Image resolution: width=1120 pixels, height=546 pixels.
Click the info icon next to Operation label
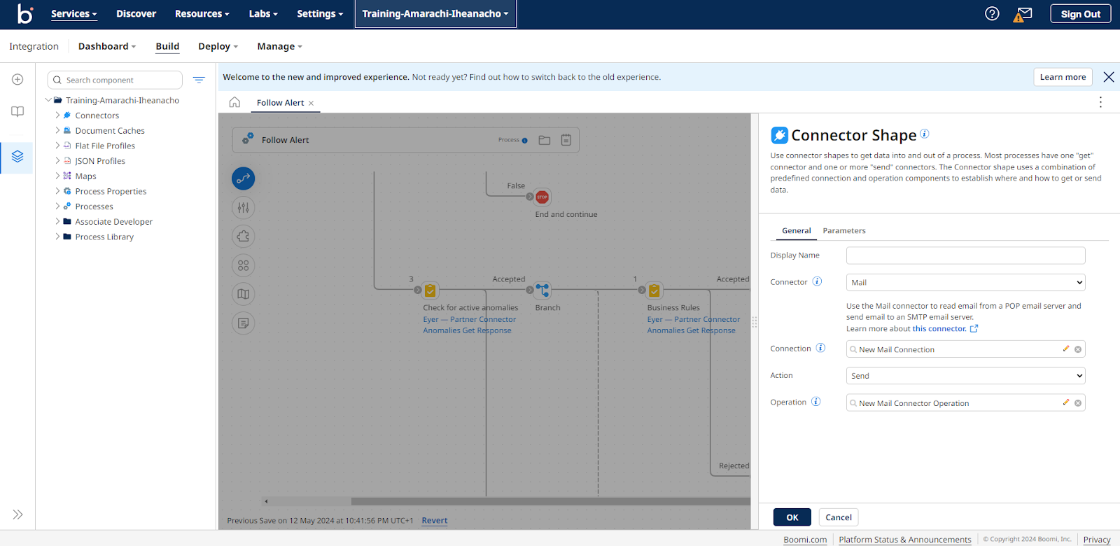pyautogui.click(x=815, y=402)
